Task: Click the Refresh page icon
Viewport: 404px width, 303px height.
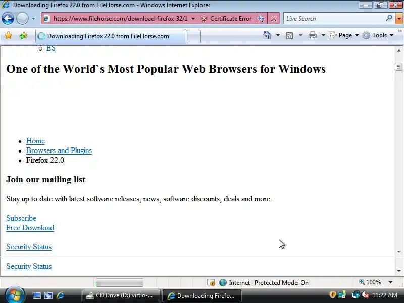Action: 261,19
